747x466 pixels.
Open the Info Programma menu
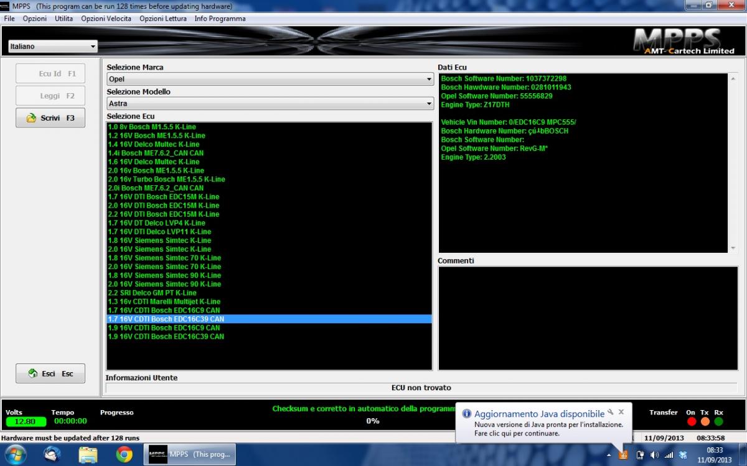(x=220, y=19)
